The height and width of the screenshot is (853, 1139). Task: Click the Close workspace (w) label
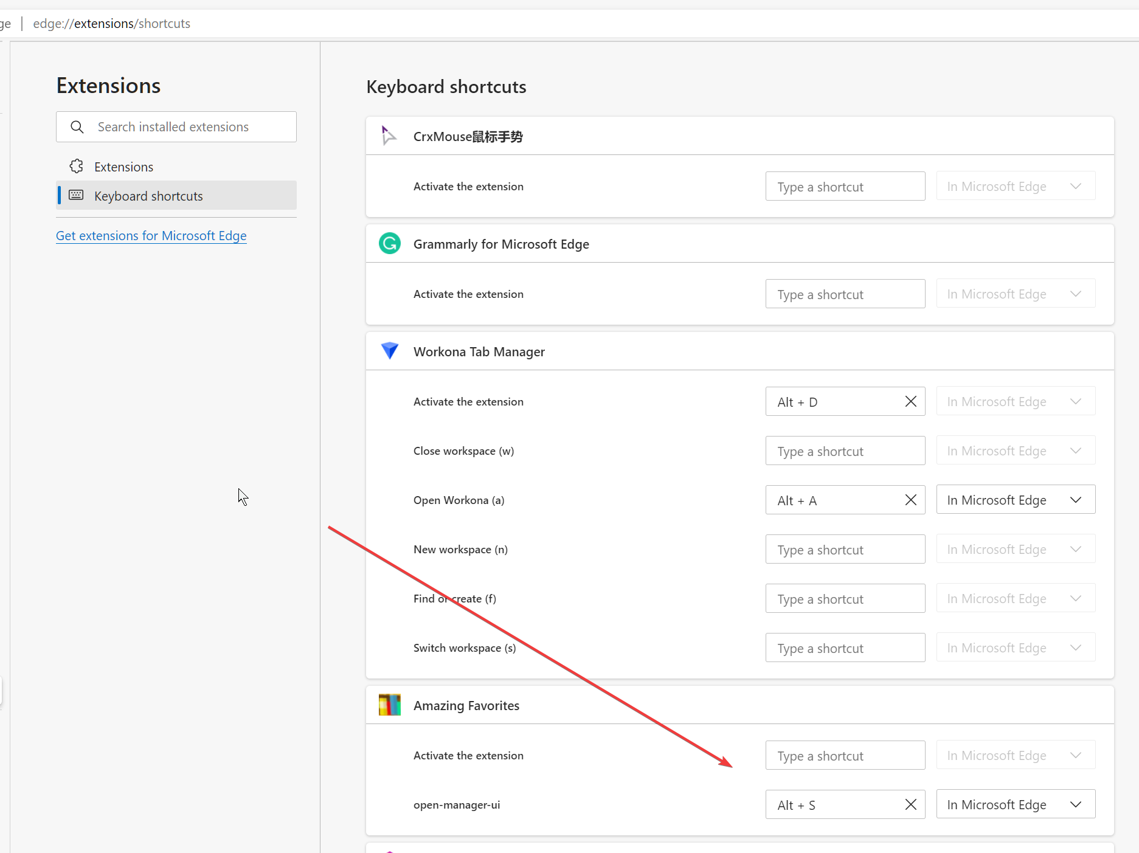[x=463, y=451]
